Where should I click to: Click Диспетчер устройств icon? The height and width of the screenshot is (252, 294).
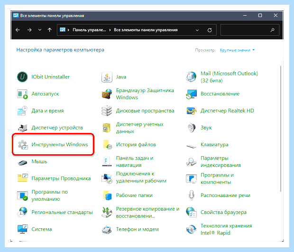tap(22, 128)
